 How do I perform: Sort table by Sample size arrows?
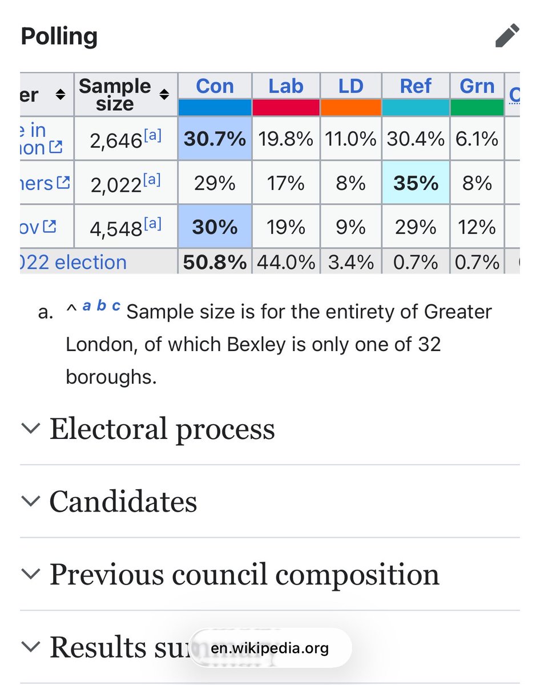164,95
